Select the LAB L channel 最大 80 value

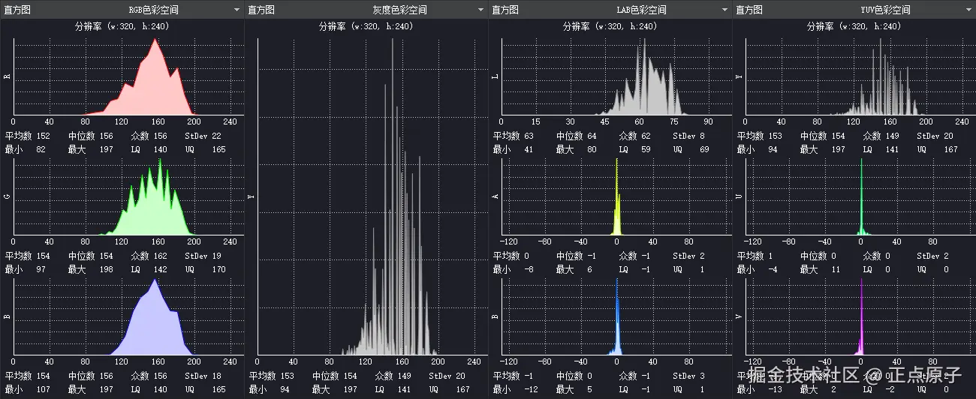pyautogui.click(x=590, y=149)
